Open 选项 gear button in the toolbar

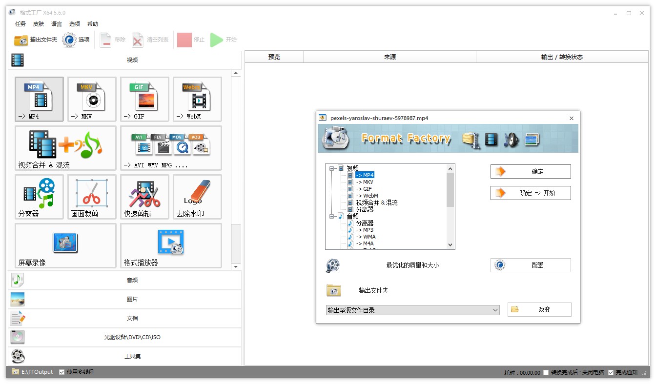(76, 40)
